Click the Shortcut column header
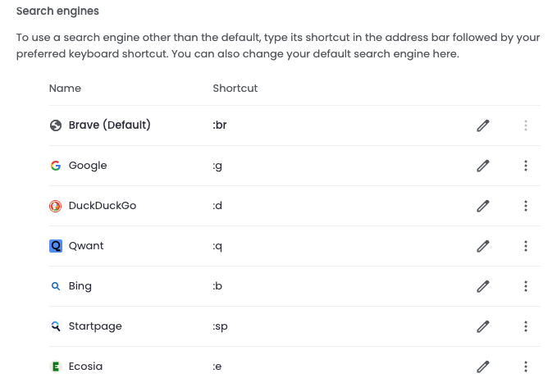 point(235,88)
